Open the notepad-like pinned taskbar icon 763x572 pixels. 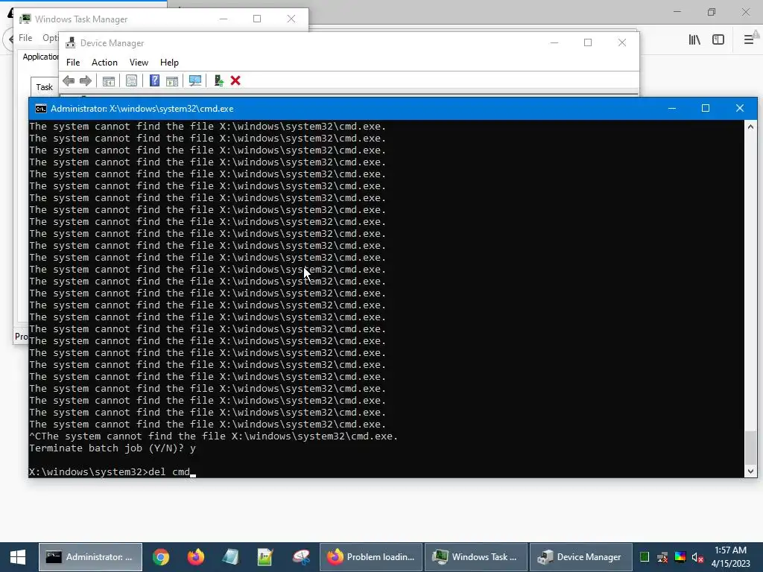(231, 557)
